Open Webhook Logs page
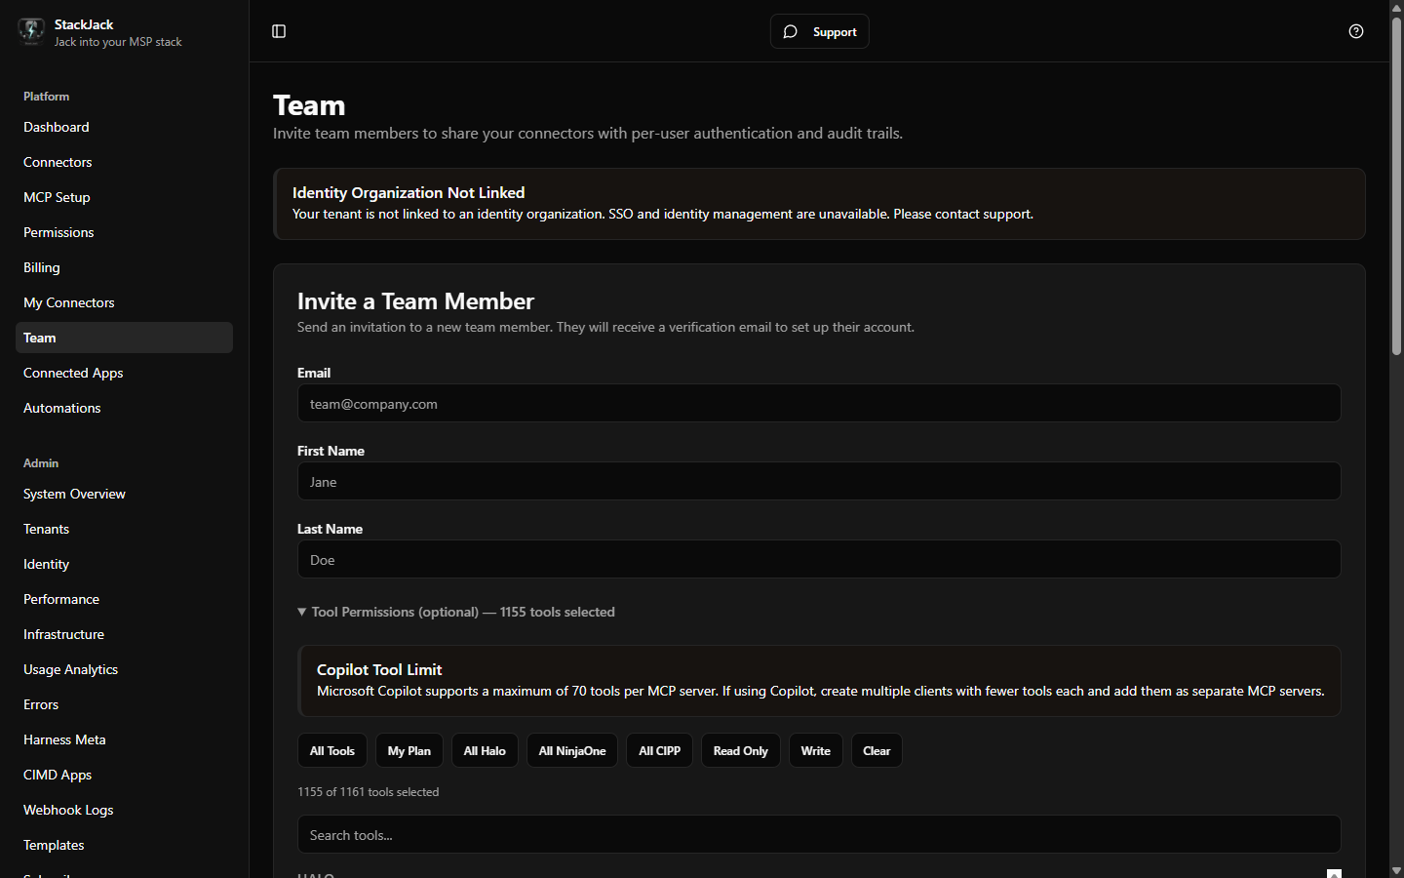This screenshot has height=878, width=1404. click(x=124, y=810)
